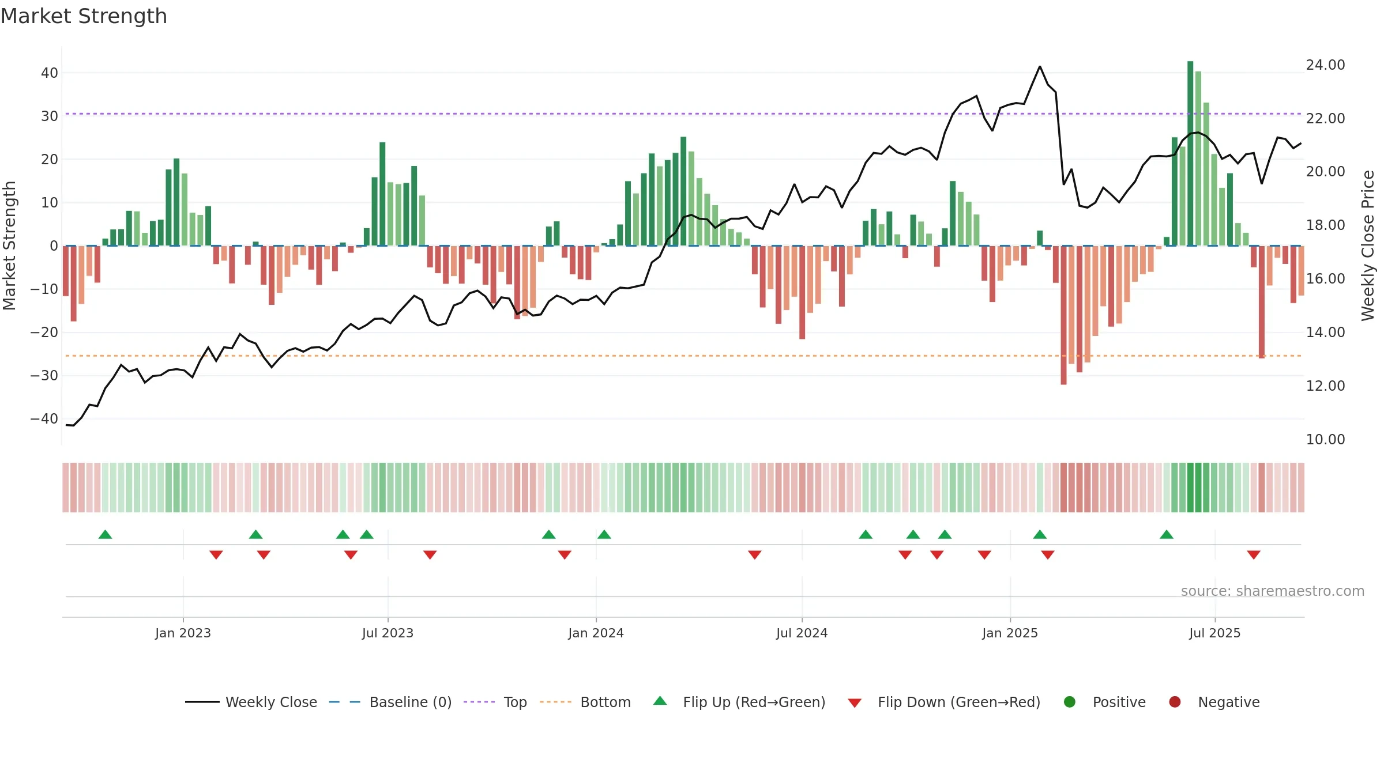Toggle the Baseline (0) legend entry
The height and width of the screenshot is (778, 1384).
point(390,702)
